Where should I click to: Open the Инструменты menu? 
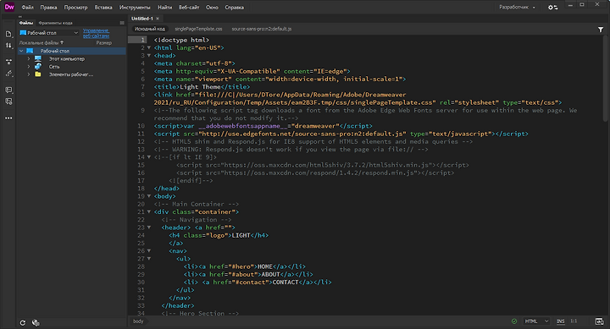point(135,8)
